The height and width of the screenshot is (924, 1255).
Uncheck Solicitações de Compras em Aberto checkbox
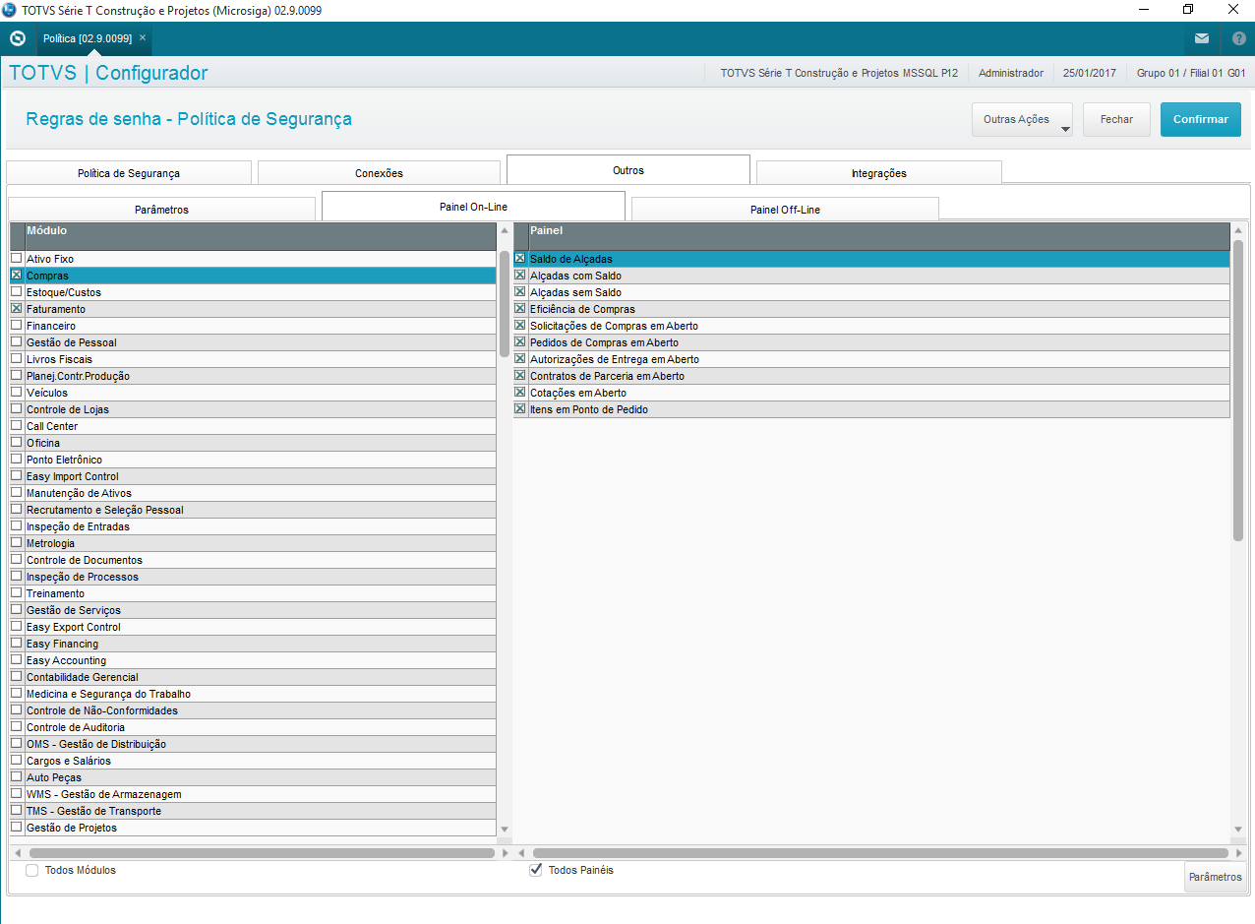pos(520,325)
